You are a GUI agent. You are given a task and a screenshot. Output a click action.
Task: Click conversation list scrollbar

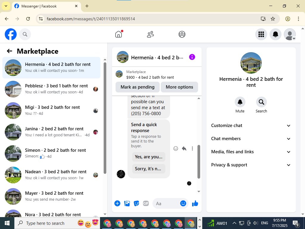coord(105,118)
